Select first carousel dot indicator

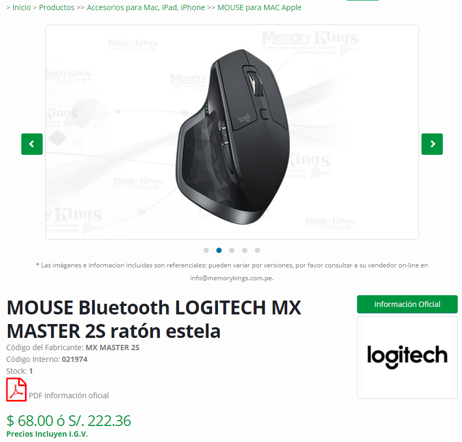tap(206, 250)
